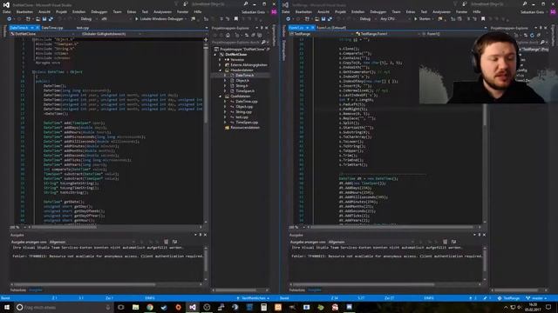The image size is (558, 313).
Task: Toggle auto-hide pin on DotNetClone Ausgabe panel
Action: click(x=201, y=235)
